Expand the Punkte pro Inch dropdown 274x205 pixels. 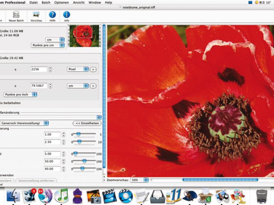[20, 94]
